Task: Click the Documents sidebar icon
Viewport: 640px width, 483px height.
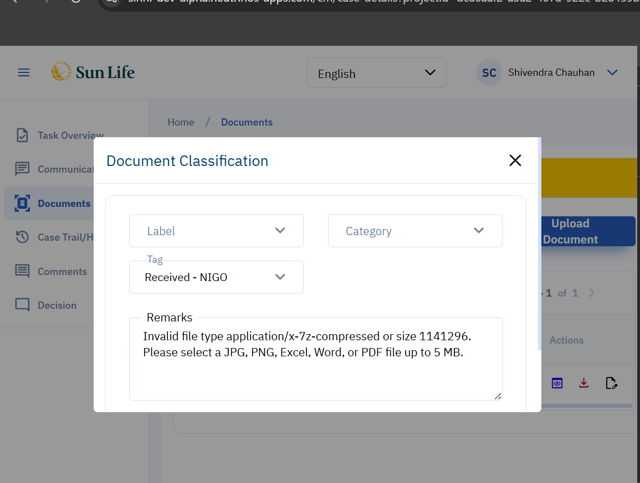Action: tap(23, 203)
